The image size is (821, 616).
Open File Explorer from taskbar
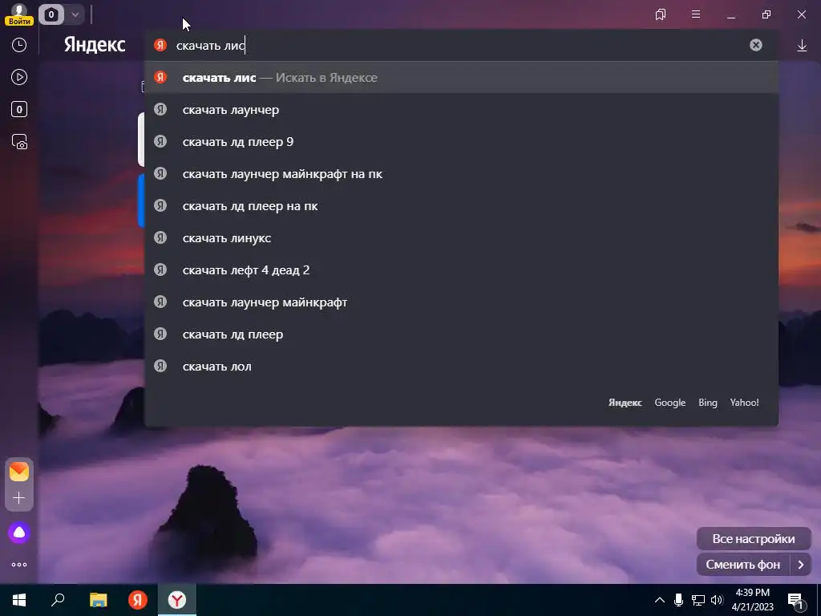[x=98, y=600]
